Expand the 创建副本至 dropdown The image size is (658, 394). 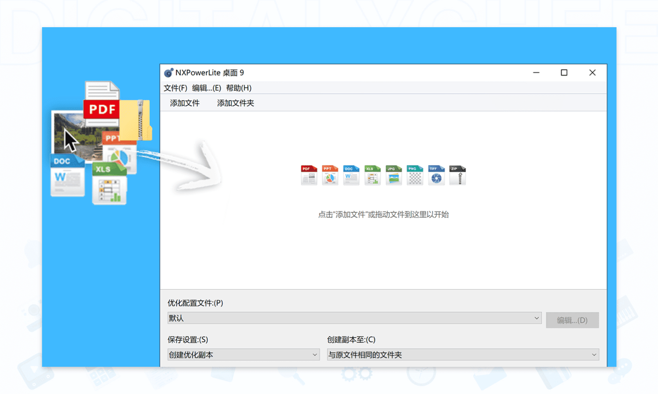coord(463,355)
